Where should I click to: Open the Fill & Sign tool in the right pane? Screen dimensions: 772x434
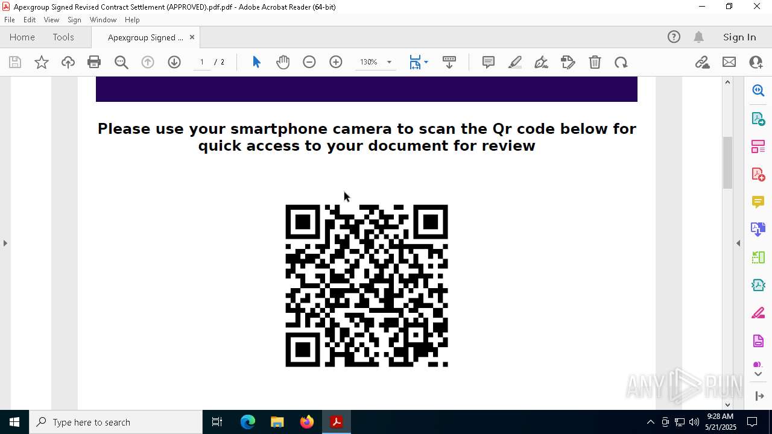tap(758, 313)
